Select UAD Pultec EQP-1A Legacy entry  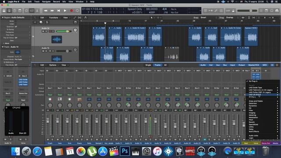(263, 92)
